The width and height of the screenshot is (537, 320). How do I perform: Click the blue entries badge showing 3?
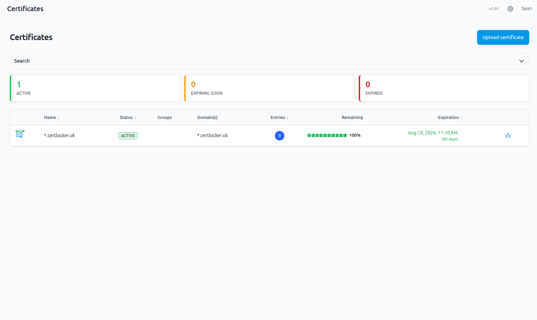[280, 136]
